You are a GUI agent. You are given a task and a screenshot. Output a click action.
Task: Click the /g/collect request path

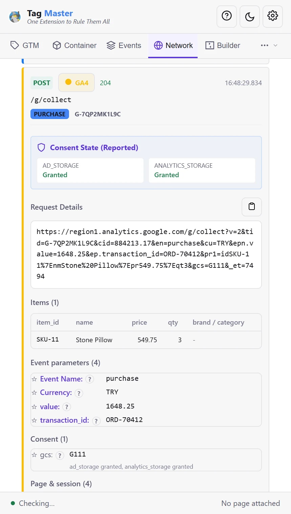(x=51, y=100)
